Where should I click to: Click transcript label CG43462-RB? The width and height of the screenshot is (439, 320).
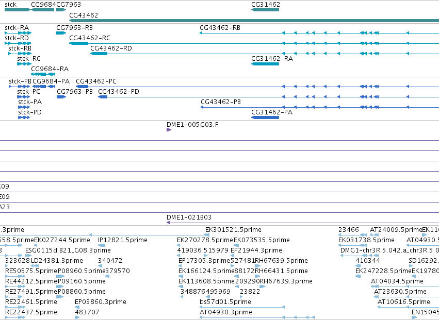click(x=220, y=28)
